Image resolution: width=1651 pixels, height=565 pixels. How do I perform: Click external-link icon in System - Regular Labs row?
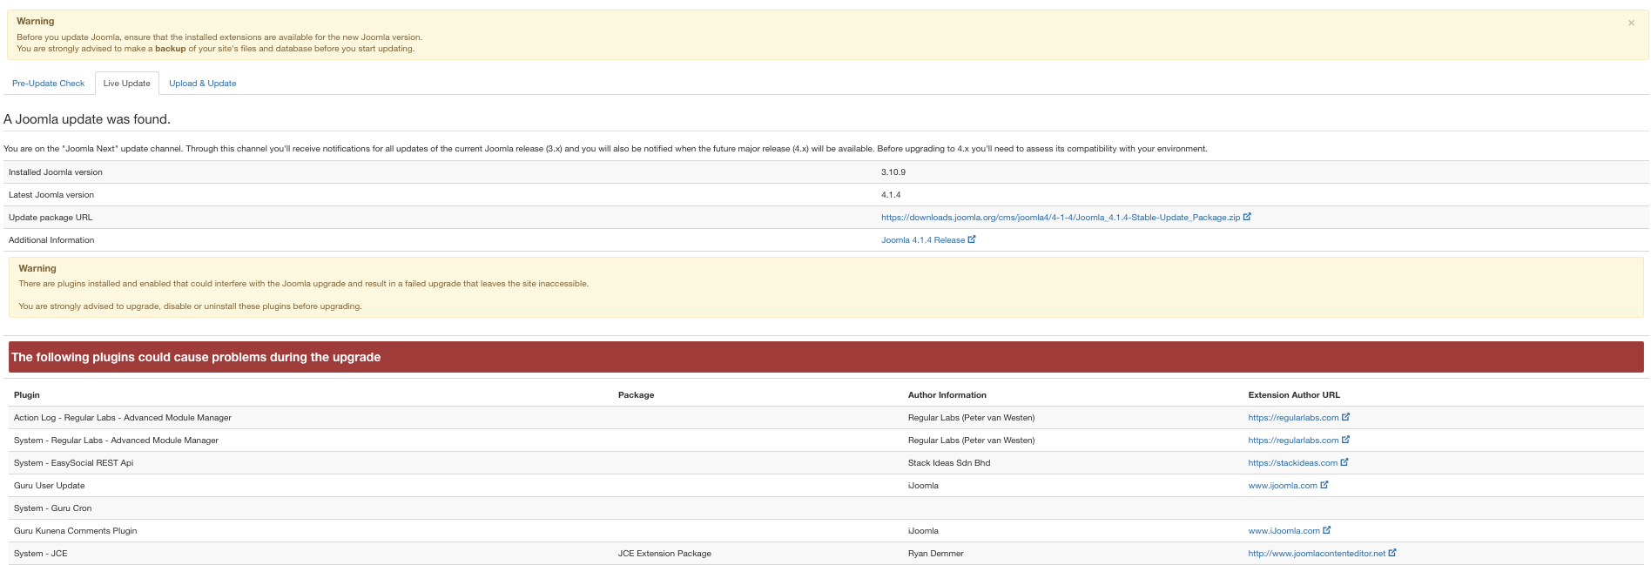click(1345, 440)
